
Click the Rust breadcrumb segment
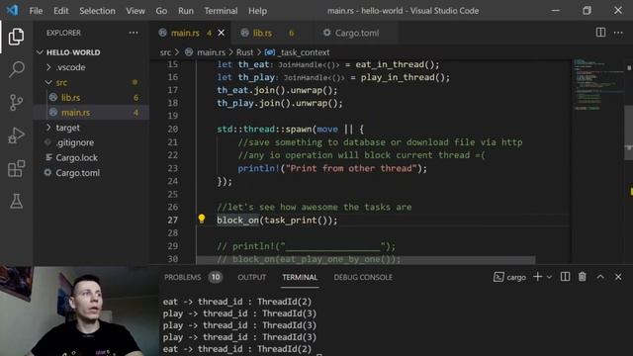pos(244,52)
